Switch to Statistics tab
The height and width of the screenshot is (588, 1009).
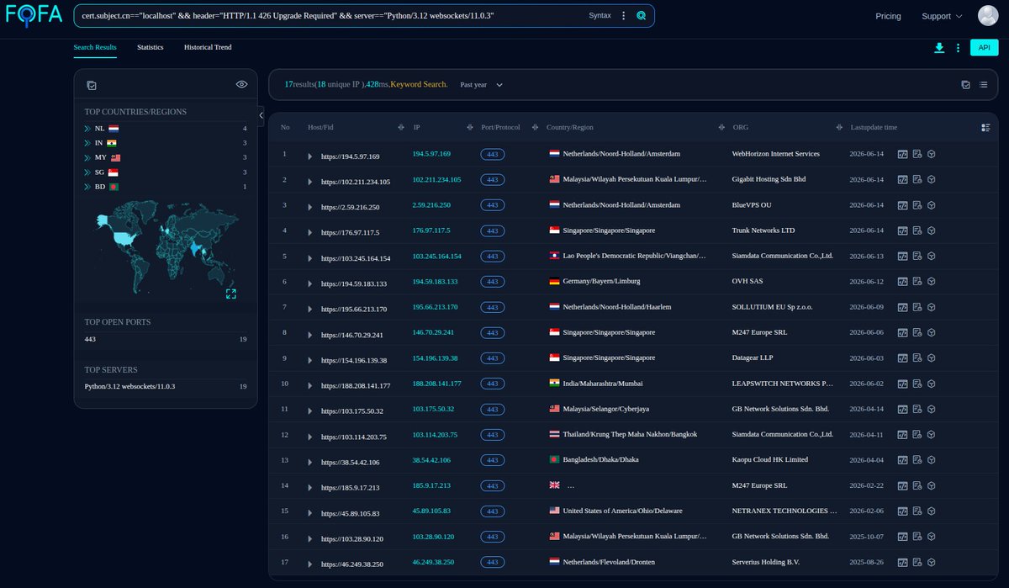[151, 47]
